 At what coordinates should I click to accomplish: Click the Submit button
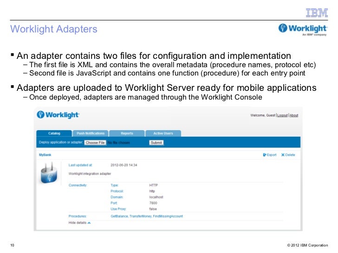point(156,143)
